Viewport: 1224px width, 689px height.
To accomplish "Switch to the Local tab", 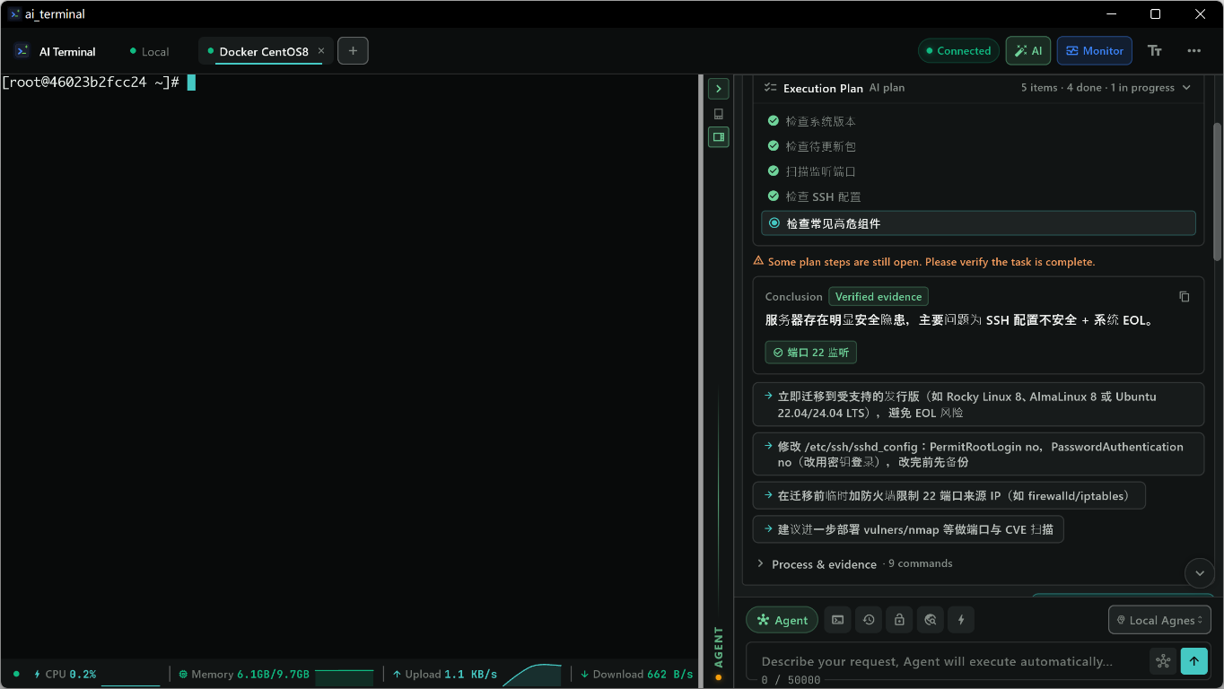I will [150, 51].
